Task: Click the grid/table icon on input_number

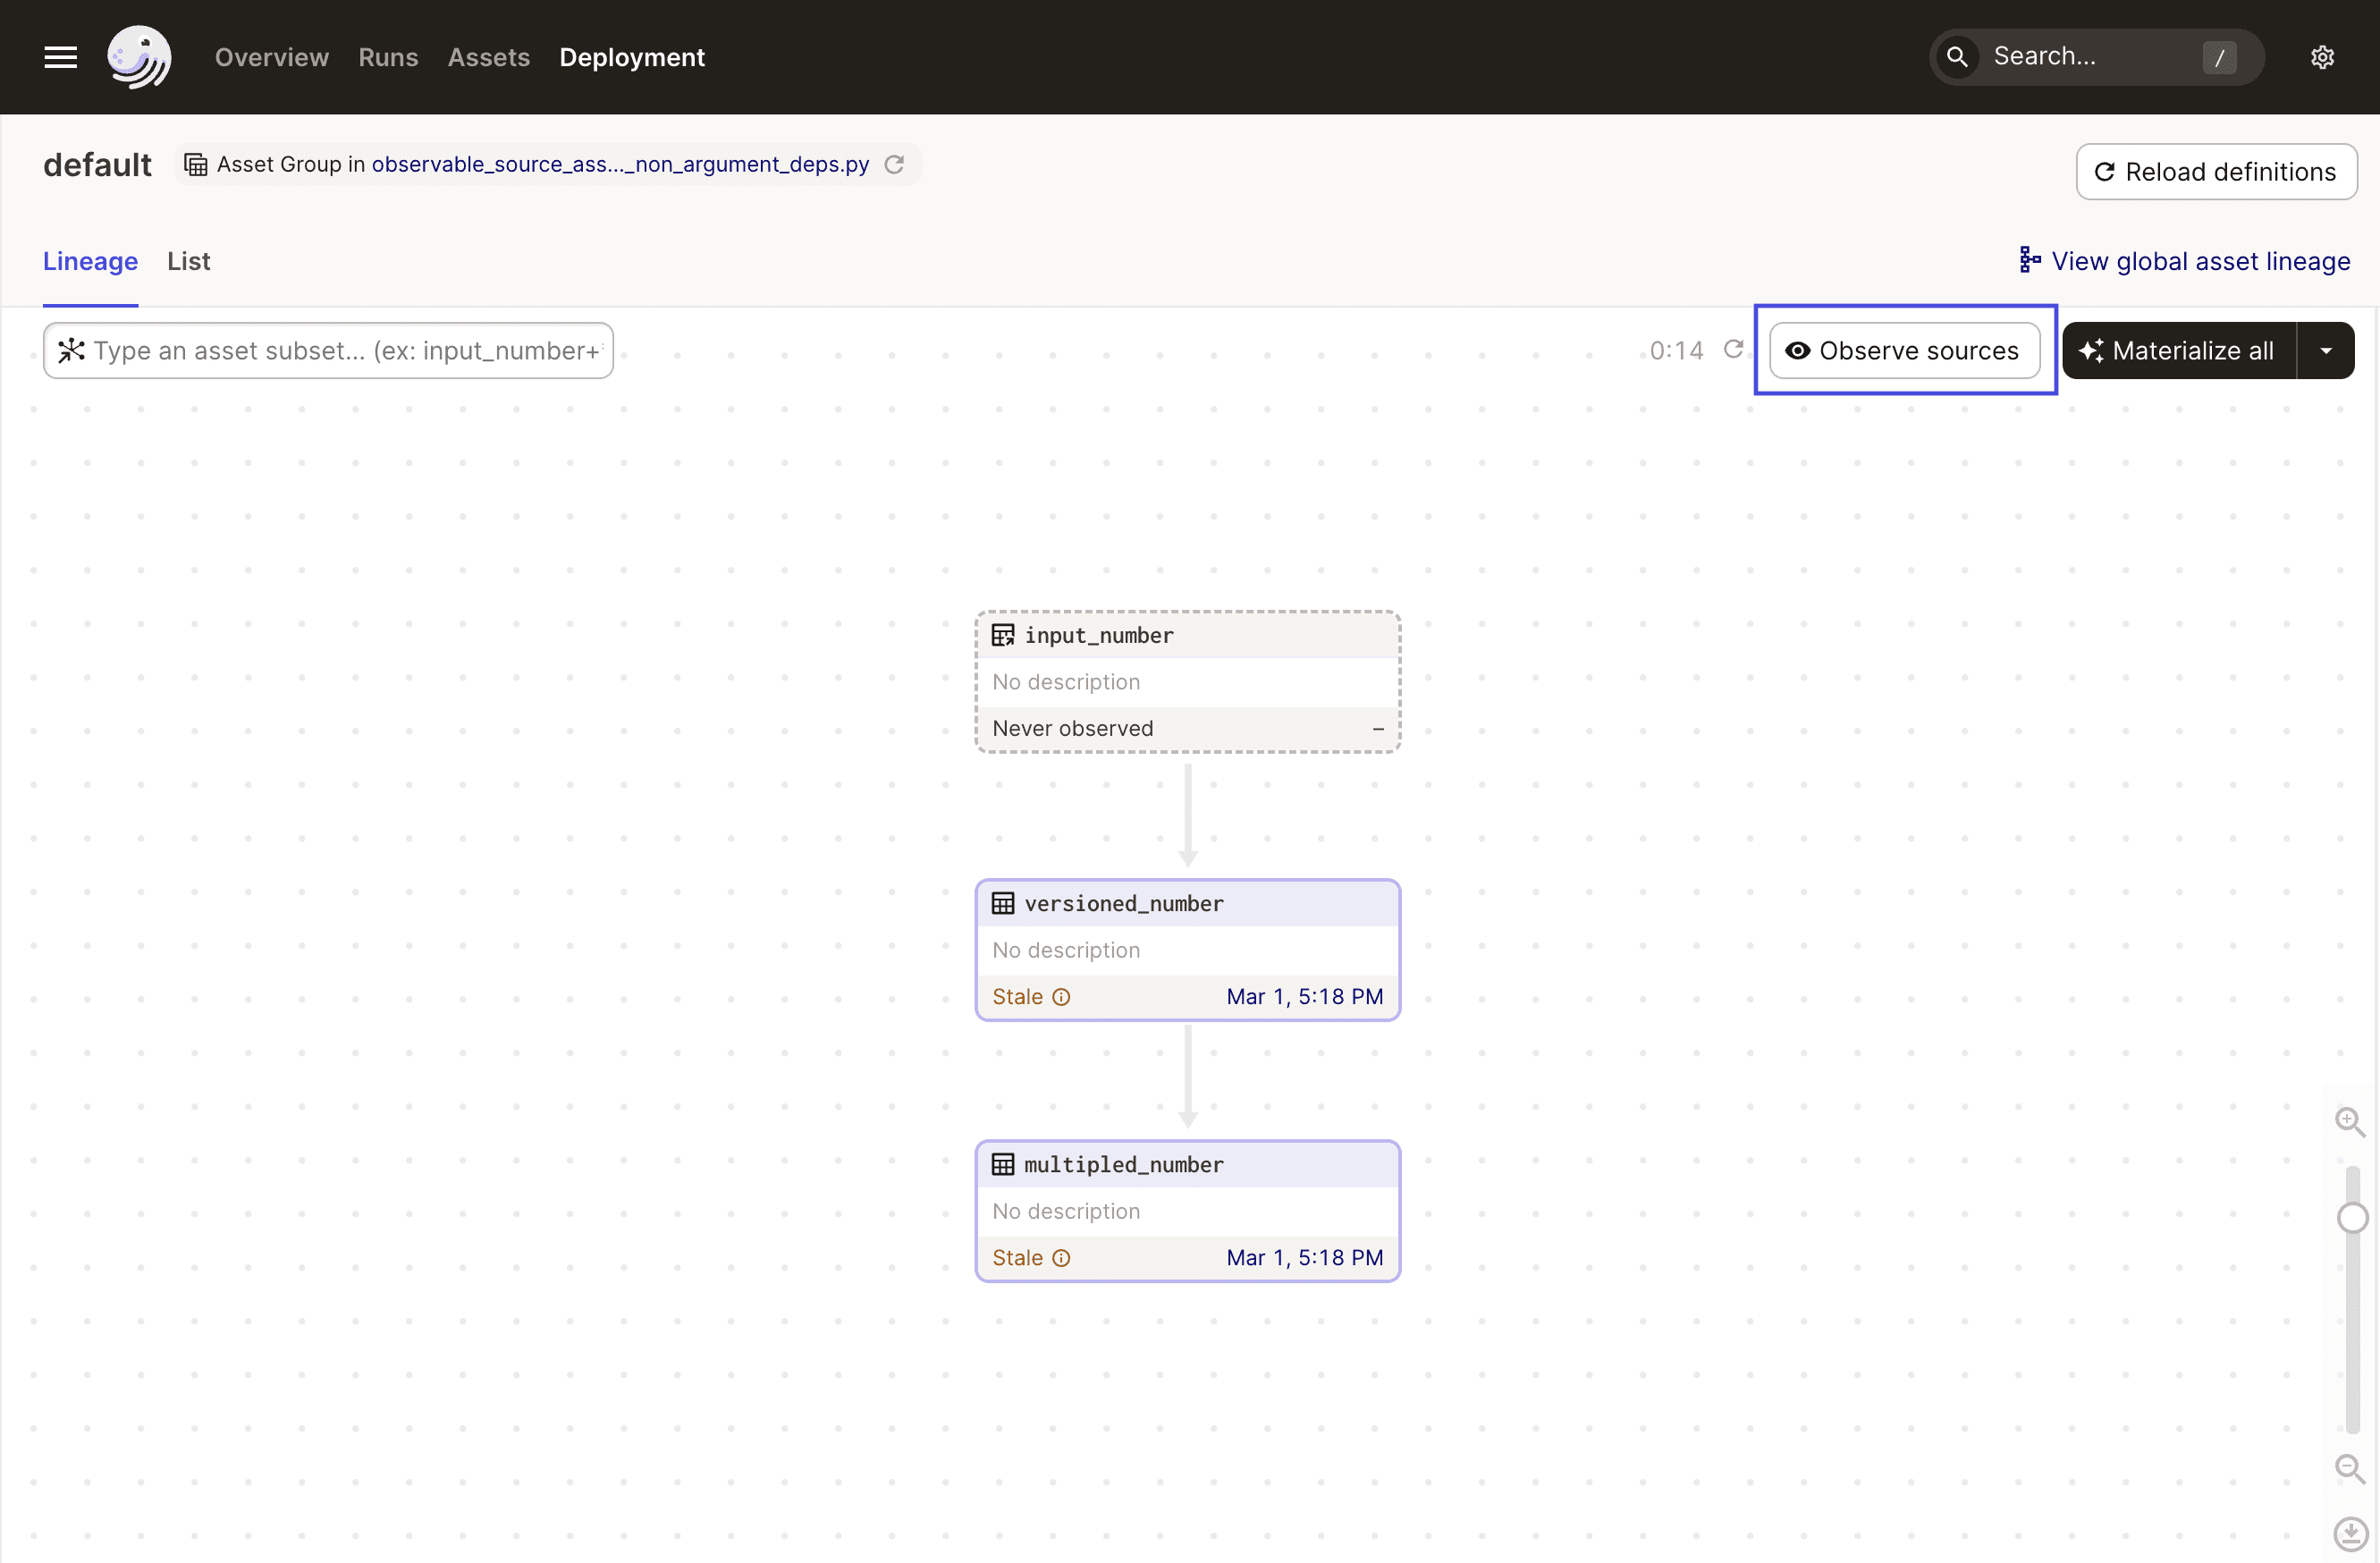Action: coord(1002,633)
